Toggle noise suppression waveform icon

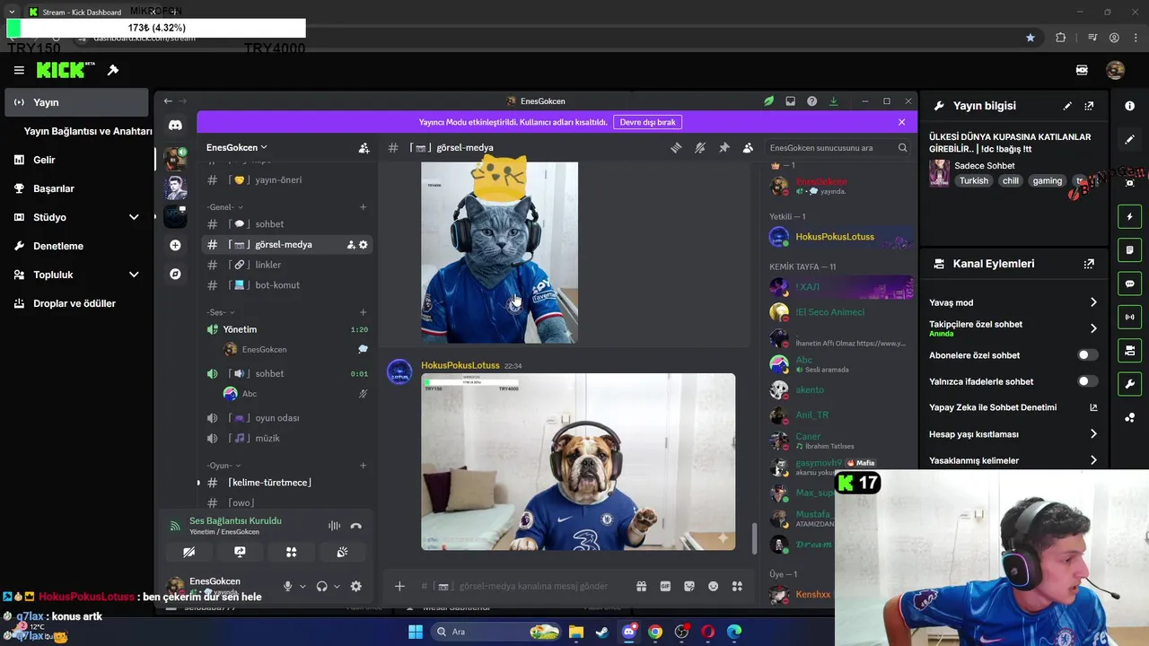[x=334, y=526]
